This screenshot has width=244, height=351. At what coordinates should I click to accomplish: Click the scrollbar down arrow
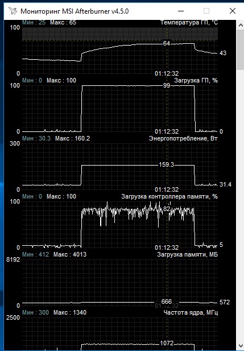[x=241, y=345]
